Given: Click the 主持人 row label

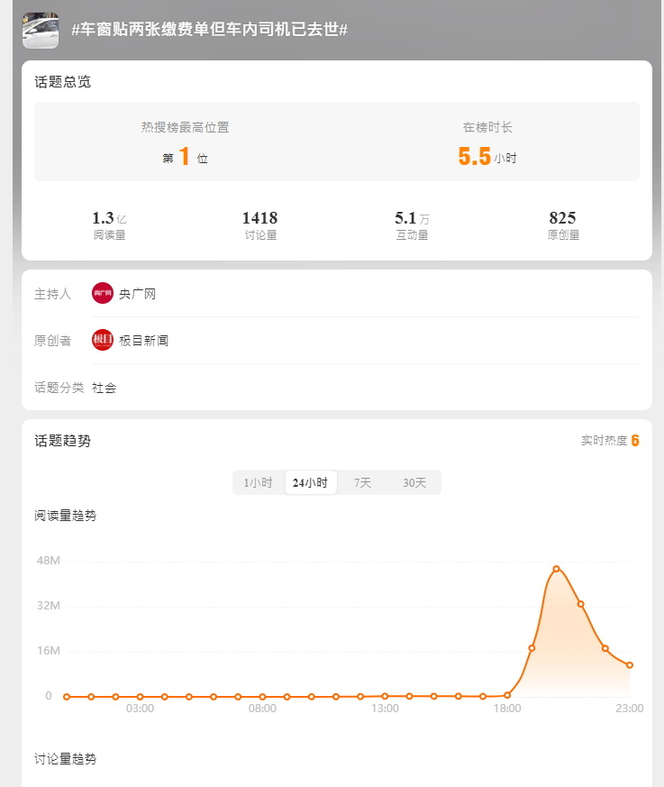Looking at the screenshot, I should point(52,294).
